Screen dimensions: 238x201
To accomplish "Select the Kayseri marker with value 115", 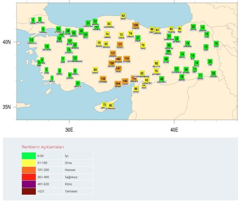I will click(126, 58).
